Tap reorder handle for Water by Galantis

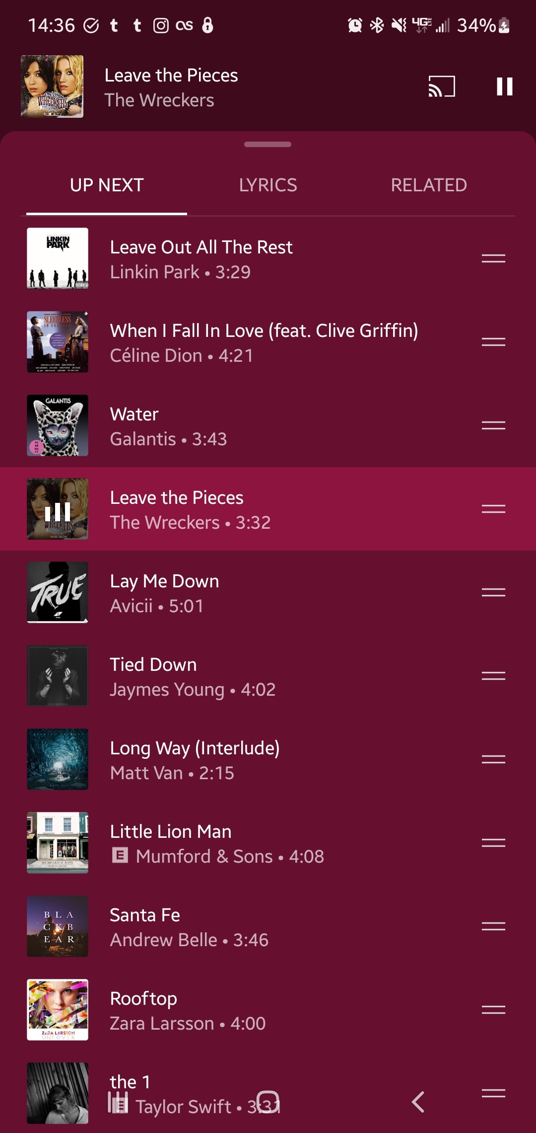[493, 425]
